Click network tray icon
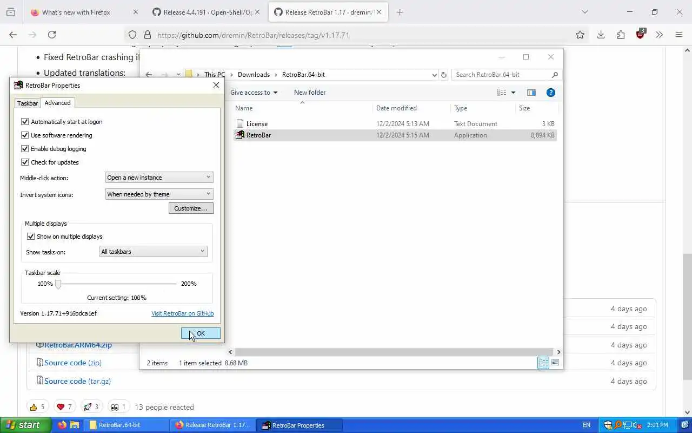 (x=628, y=425)
